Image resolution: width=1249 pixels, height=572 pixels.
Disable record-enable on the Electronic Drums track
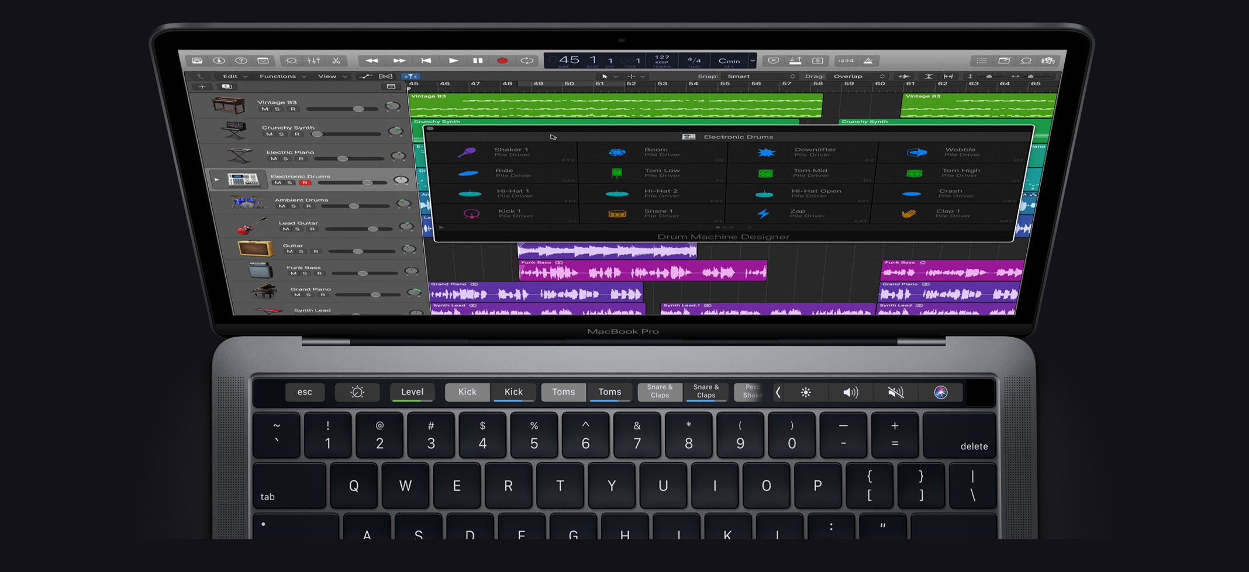(x=306, y=182)
